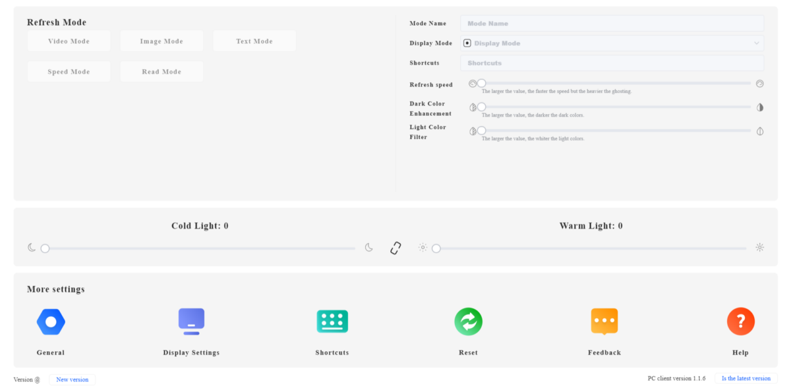
Task: Open the Shortcuts keyboard icon
Action: click(332, 321)
